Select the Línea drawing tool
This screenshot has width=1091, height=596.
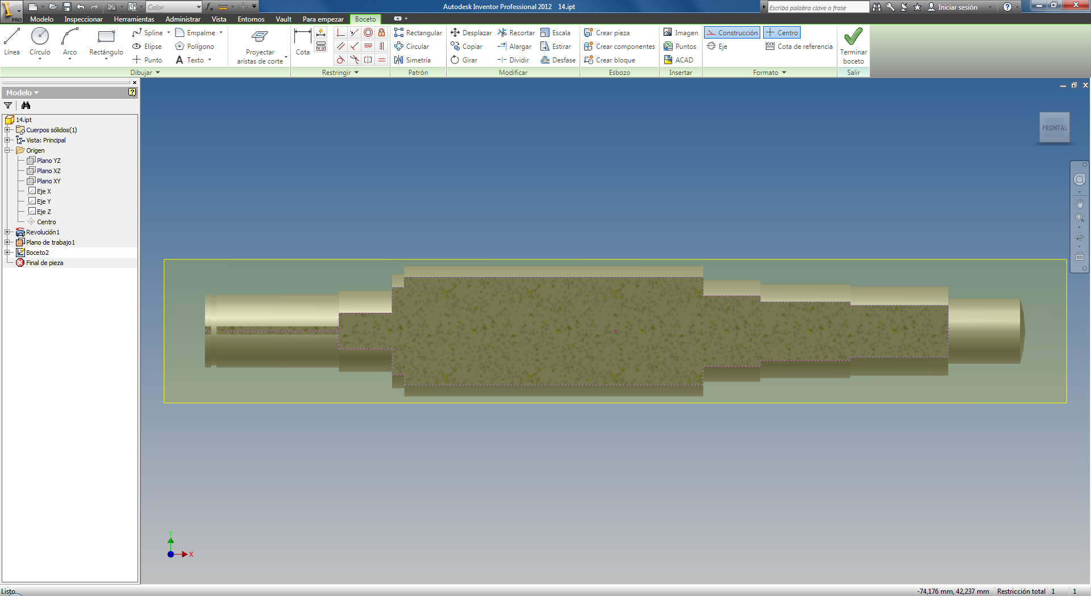[x=12, y=42]
